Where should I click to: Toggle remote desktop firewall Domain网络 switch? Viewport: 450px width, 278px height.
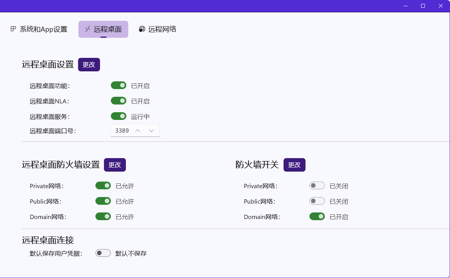click(103, 216)
